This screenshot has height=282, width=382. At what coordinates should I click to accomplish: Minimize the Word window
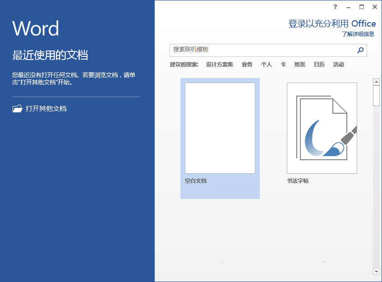tap(348, 7)
